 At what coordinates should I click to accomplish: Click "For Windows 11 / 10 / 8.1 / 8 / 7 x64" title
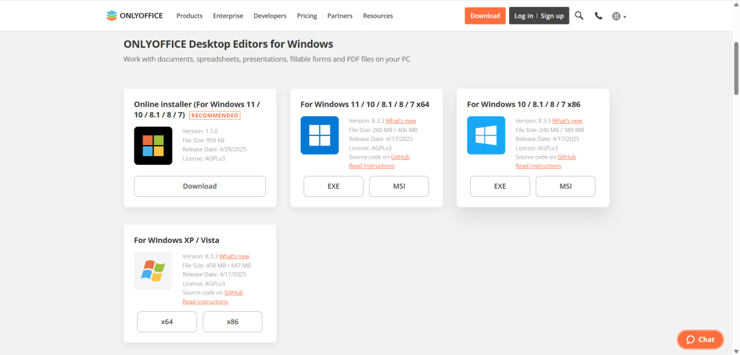(365, 104)
